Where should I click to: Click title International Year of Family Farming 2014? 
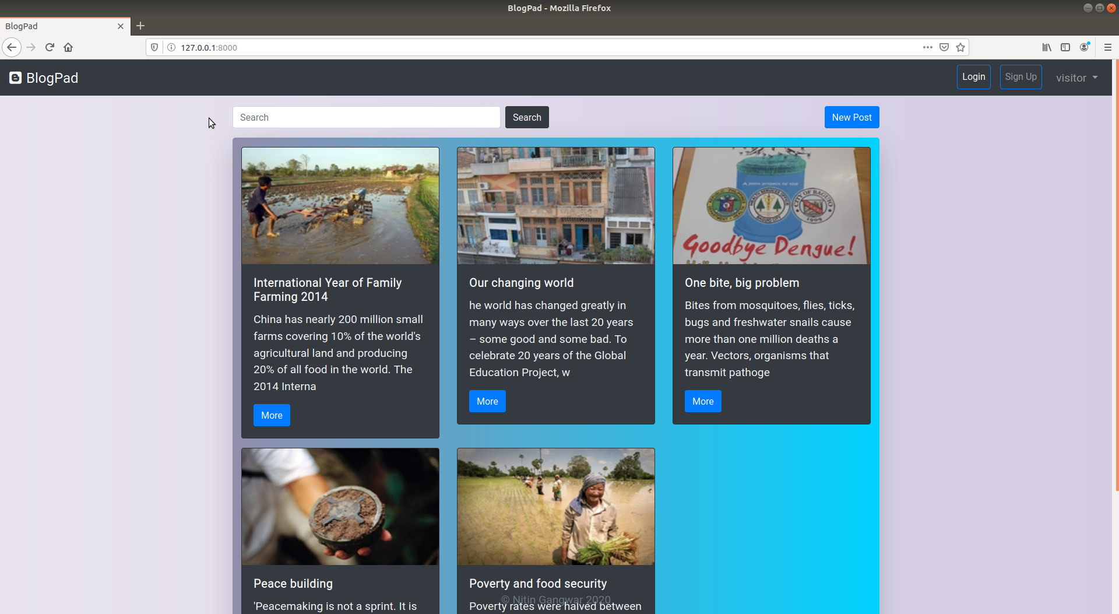coord(328,290)
